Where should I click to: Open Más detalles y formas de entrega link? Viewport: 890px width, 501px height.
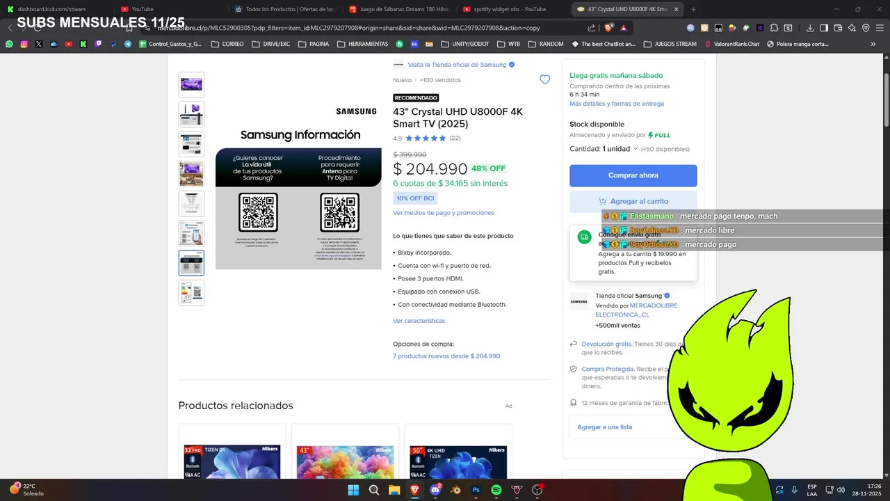tap(617, 104)
